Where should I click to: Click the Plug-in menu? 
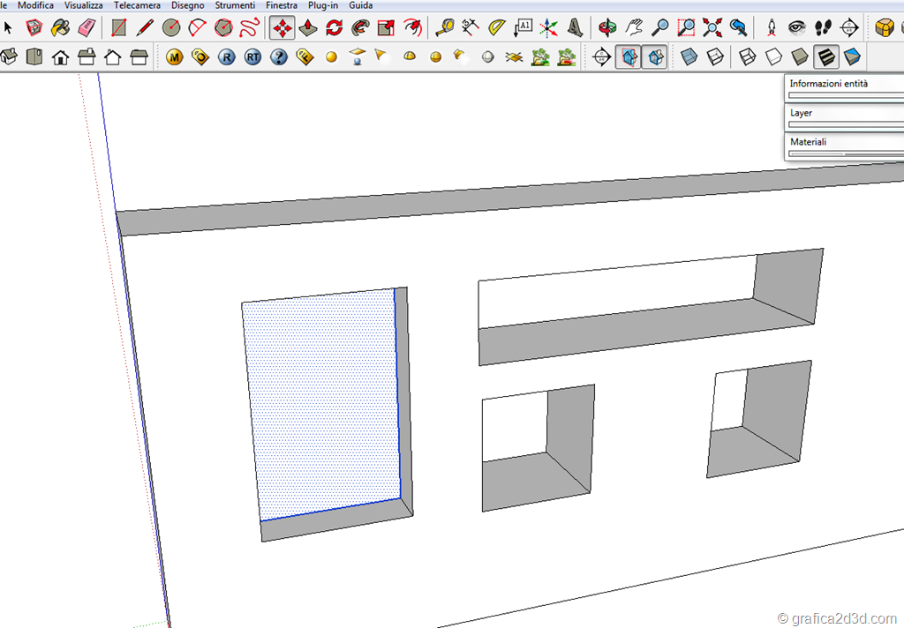(x=323, y=5)
